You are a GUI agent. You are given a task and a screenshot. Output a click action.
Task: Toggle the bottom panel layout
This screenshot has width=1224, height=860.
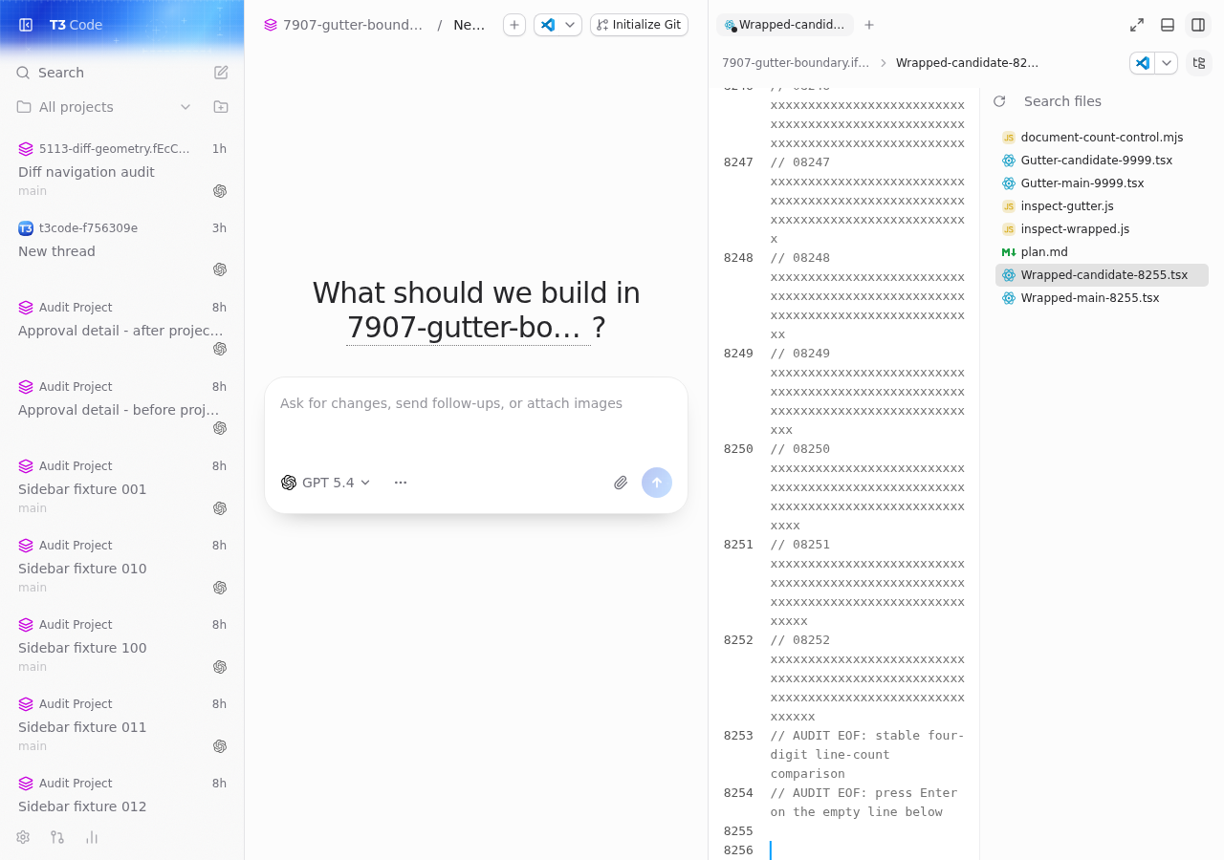click(1168, 25)
